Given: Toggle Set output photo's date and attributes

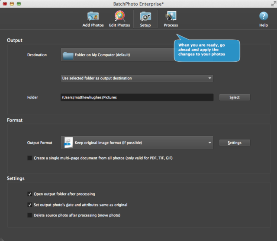Looking at the screenshot, I should (30, 205).
